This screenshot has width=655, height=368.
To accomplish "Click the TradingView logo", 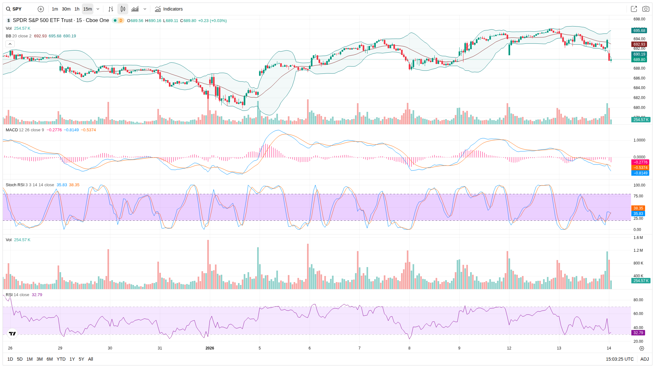I will (x=12, y=333).
